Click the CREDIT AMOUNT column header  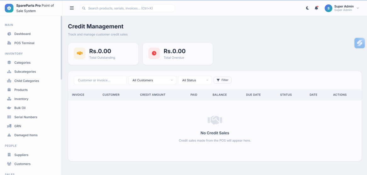pyautogui.click(x=153, y=95)
